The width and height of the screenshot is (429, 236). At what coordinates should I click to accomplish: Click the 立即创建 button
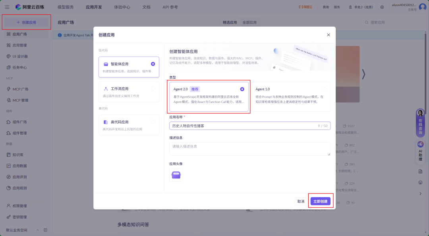[321, 201]
